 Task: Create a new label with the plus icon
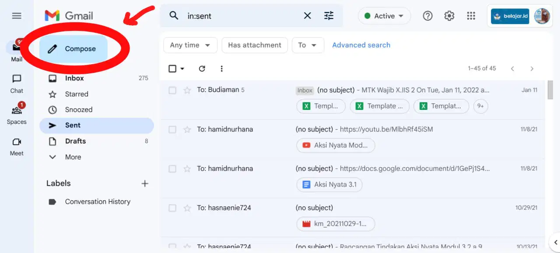(x=145, y=184)
